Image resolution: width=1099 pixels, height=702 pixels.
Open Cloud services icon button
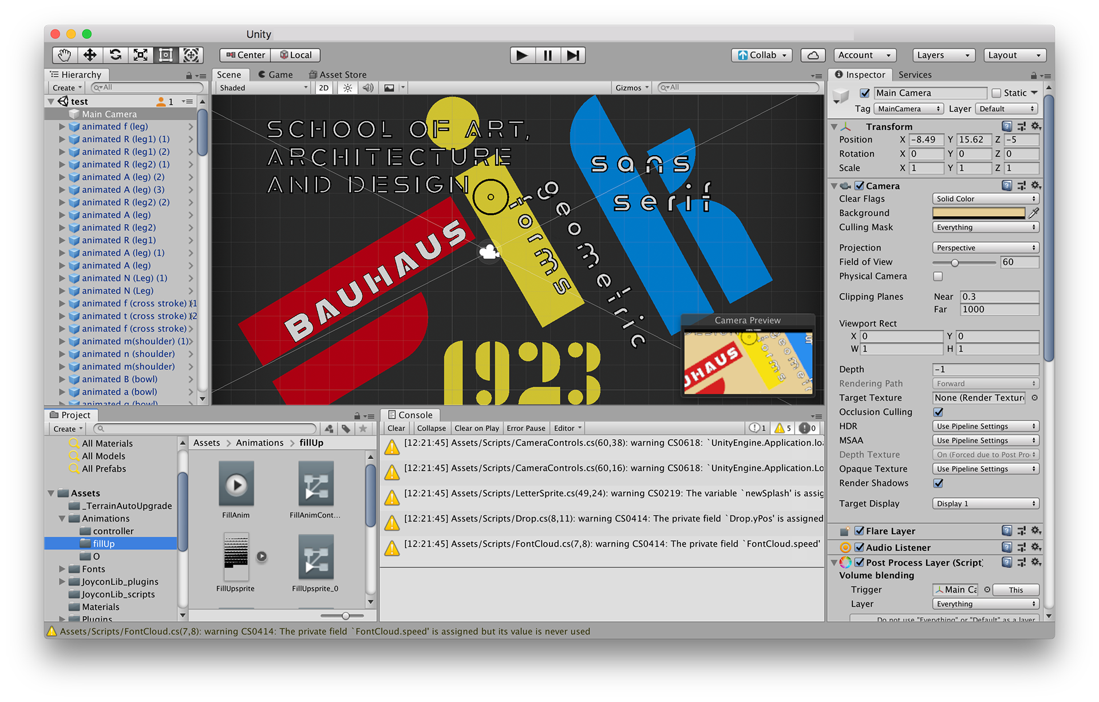(x=813, y=56)
